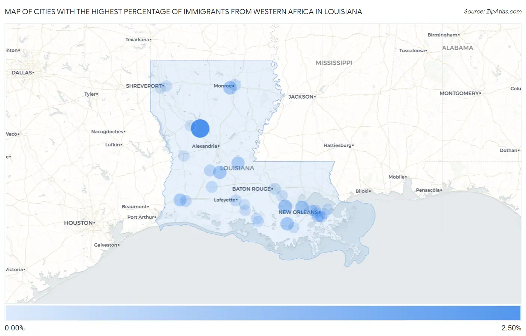This screenshot has width=526, height=336.
Task: Click the NEW ORLEANS city label
Action: (x=298, y=212)
